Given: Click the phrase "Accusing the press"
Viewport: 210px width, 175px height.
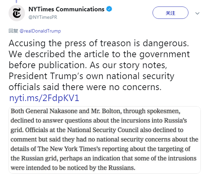Looking at the screenshot, I should (x=41, y=43).
